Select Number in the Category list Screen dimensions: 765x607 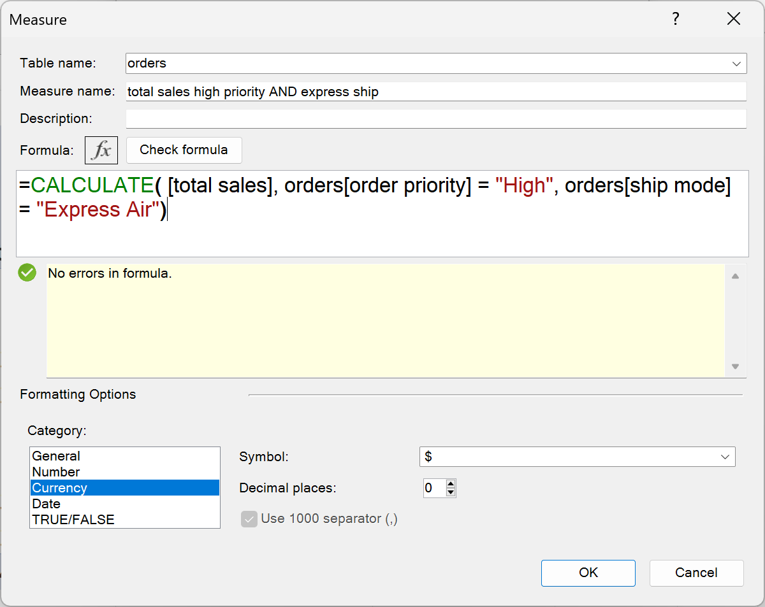click(x=56, y=472)
